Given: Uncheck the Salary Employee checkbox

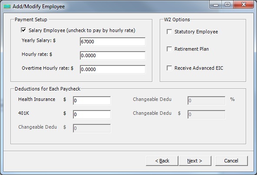Looking at the screenshot, I should tap(23, 30).
